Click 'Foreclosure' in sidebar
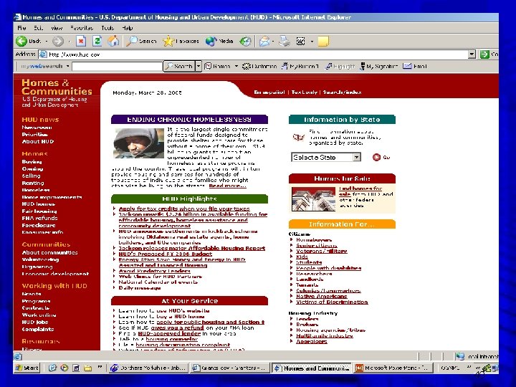The image size is (516, 387). pos(39,226)
